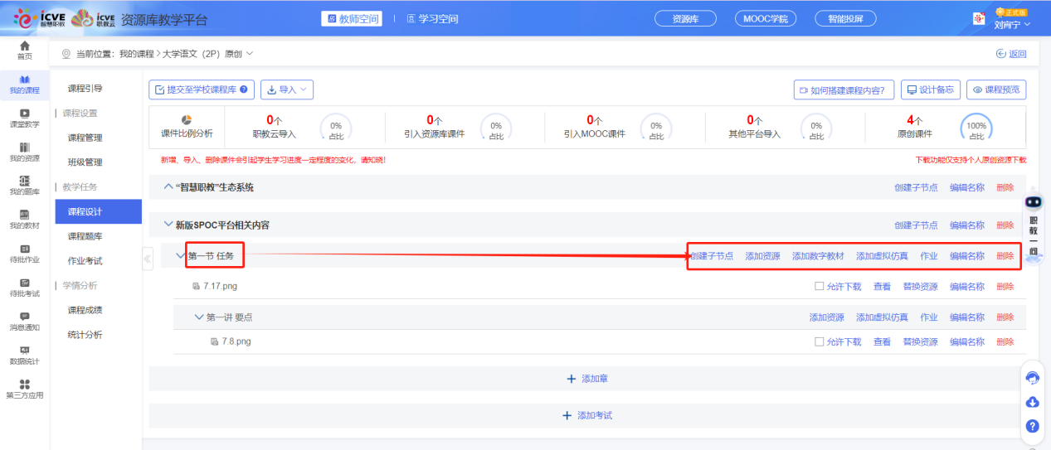The height and width of the screenshot is (450, 1051).
Task: Open 我的资源 sidebar icon
Action: coord(25,148)
